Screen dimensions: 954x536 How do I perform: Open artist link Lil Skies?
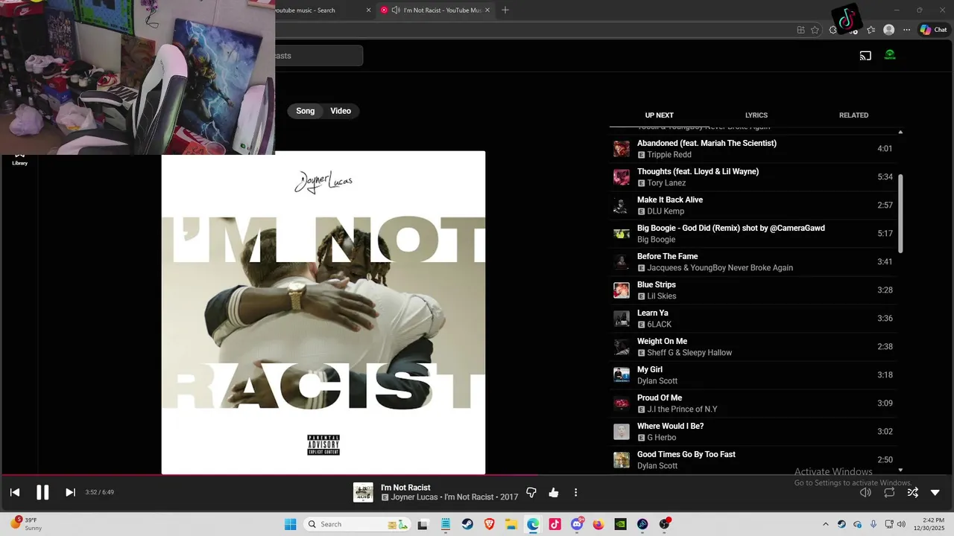[661, 296]
